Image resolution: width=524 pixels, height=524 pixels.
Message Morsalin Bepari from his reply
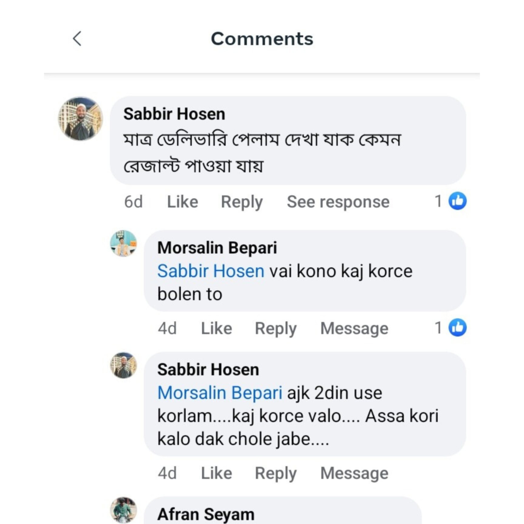coord(354,328)
